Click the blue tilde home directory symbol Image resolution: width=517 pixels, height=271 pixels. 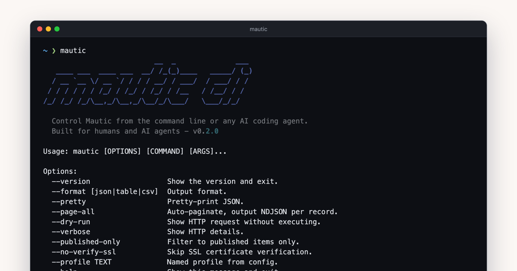point(45,51)
